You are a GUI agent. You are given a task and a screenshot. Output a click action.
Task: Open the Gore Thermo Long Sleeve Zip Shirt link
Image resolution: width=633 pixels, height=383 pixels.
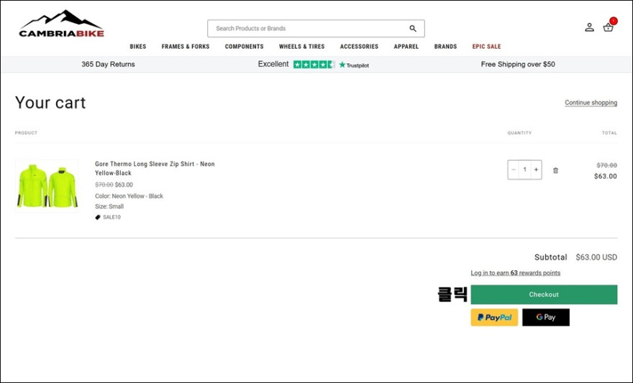pos(155,169)
